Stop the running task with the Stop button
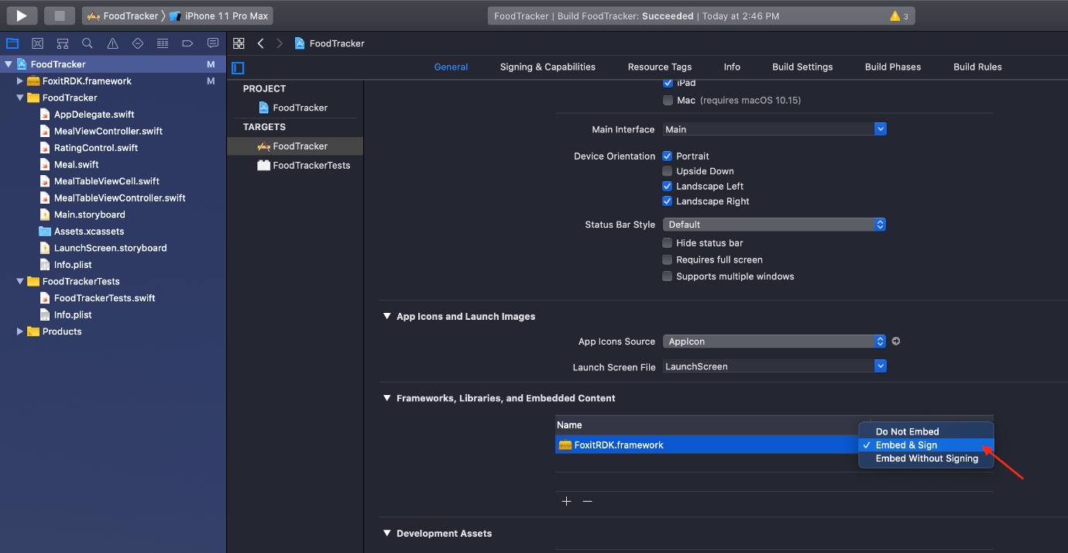Viewport: 1068px width, 553px height. pos(59,15)
